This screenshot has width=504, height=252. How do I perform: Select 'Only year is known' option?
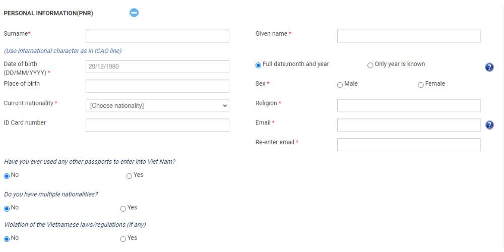[370, 65]
